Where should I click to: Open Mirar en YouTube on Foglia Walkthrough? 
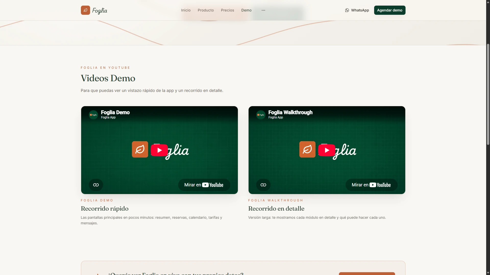tap(371, 185)
